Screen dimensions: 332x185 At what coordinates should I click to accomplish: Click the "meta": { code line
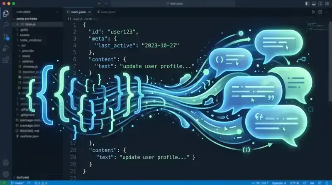103,39
